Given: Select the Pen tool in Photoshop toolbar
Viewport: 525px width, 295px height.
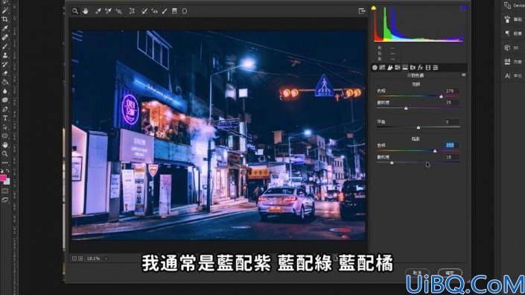Looking at the screenshot, I should (5, 110).
